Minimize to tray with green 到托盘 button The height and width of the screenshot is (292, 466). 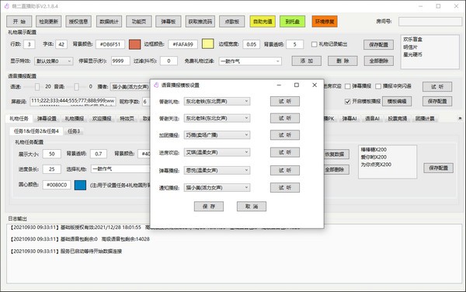[293, 22]
